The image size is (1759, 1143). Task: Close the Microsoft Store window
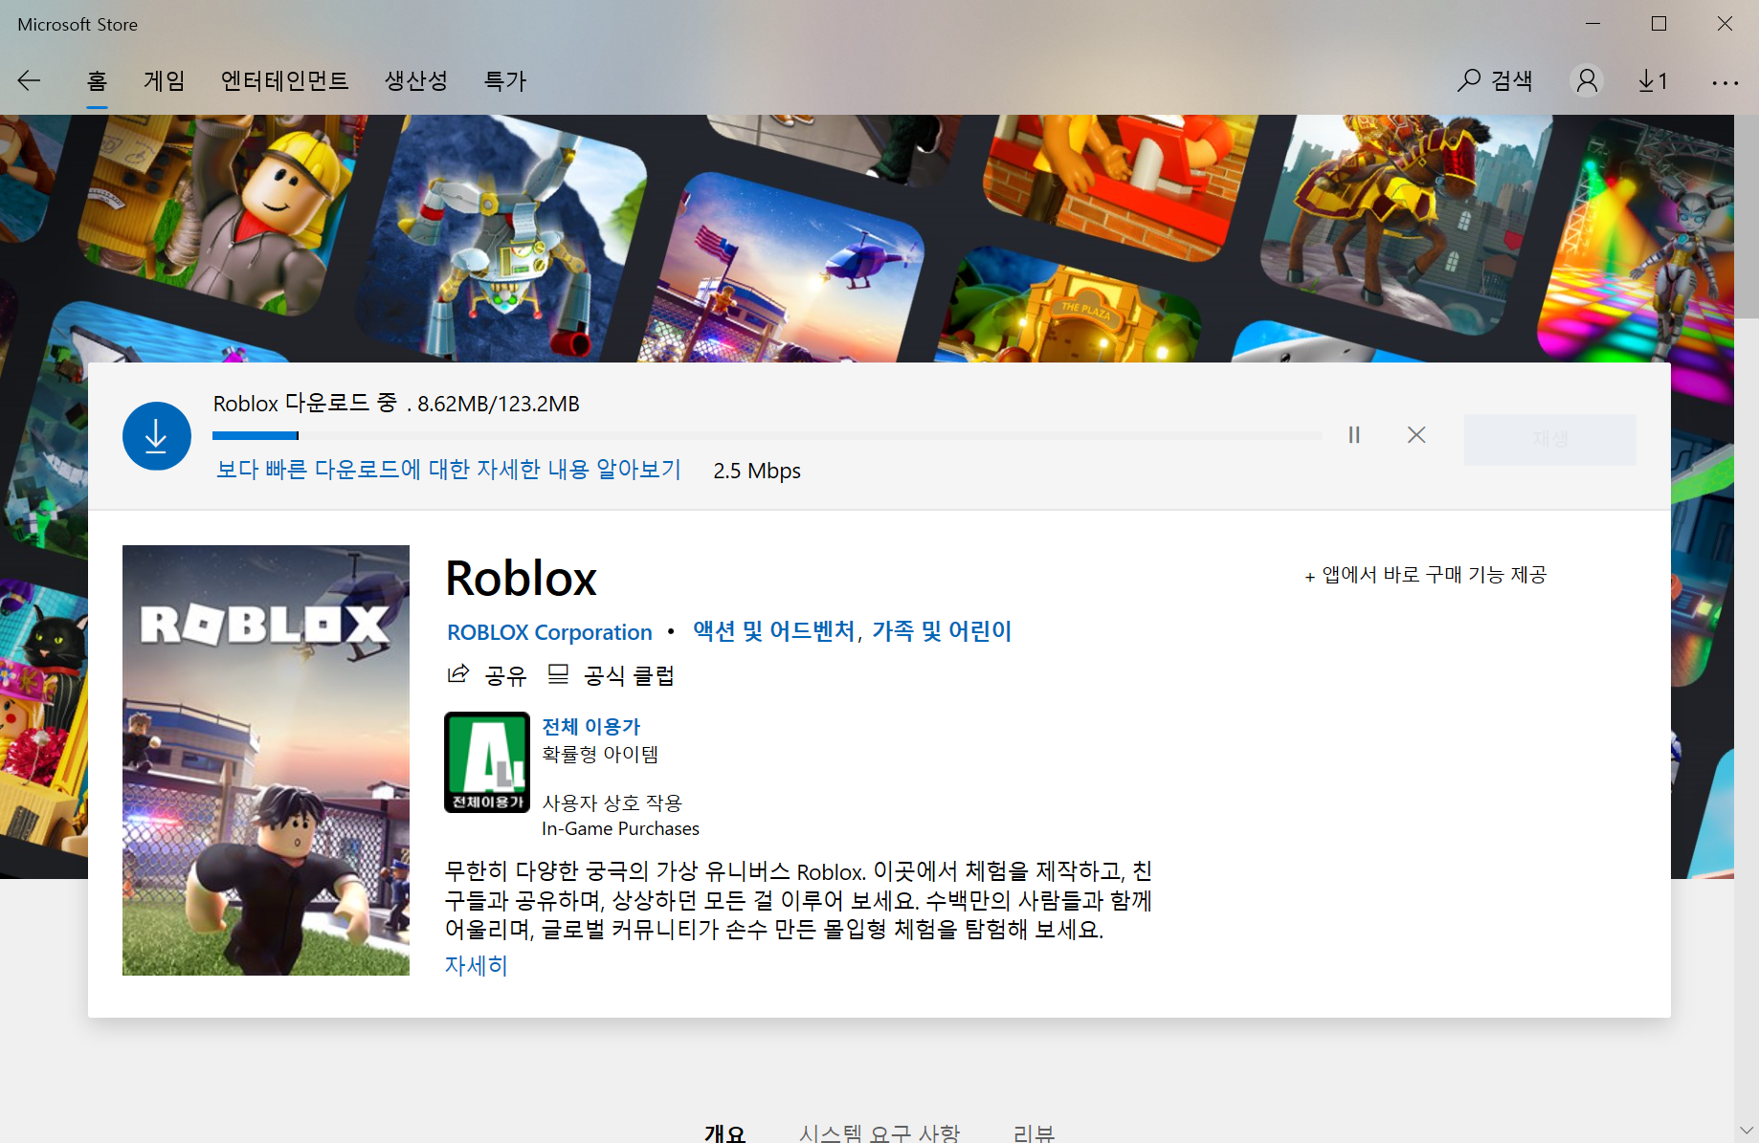(x=1725, y=24)
